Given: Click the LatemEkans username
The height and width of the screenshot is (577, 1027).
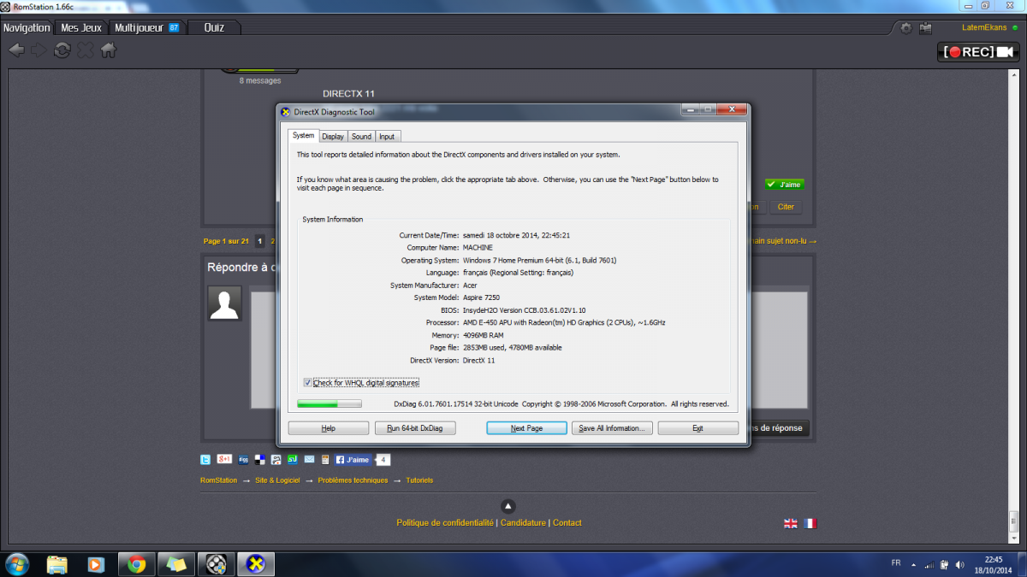Looking at the screenshot, I should 985,28.
